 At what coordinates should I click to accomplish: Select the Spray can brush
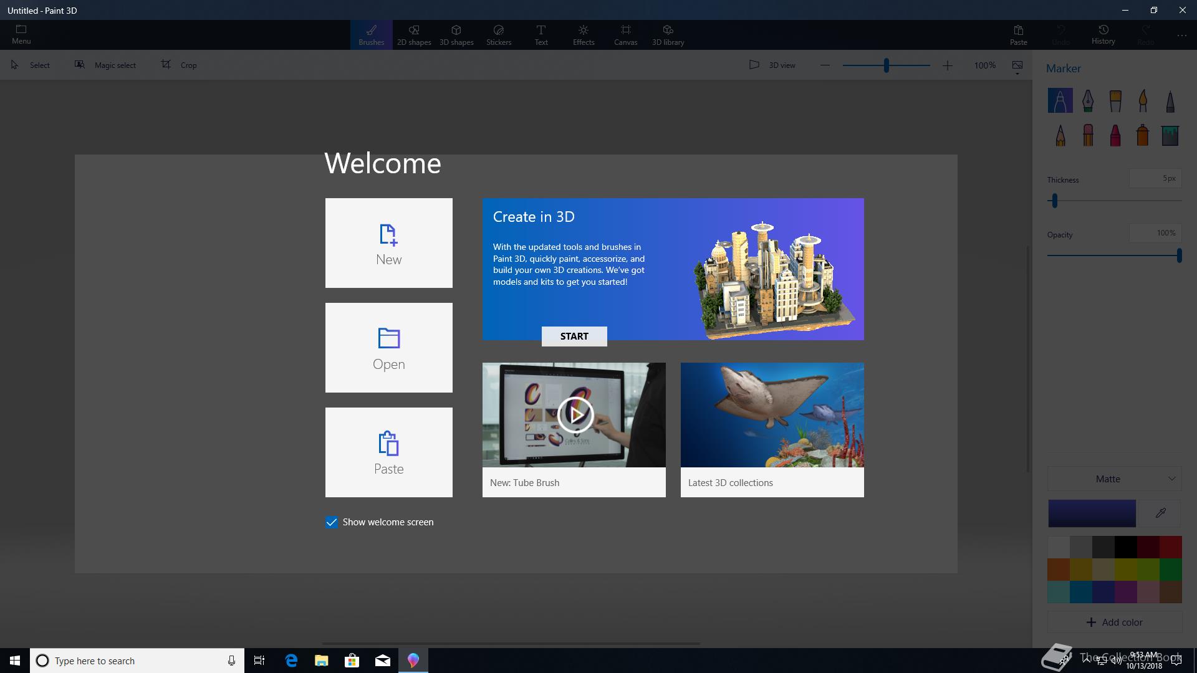pyautogui.click(x=1142, y=135)
